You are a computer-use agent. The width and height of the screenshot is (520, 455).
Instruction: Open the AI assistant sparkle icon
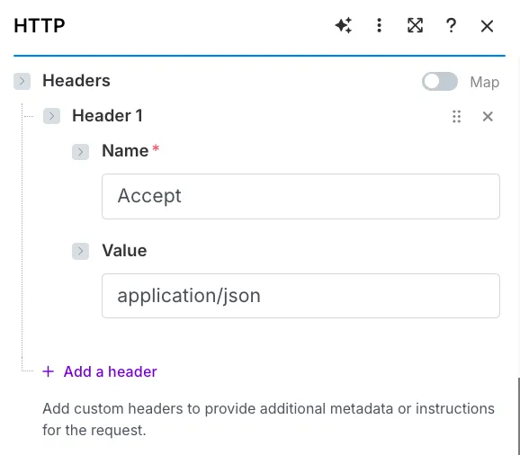tap(344, 25)
